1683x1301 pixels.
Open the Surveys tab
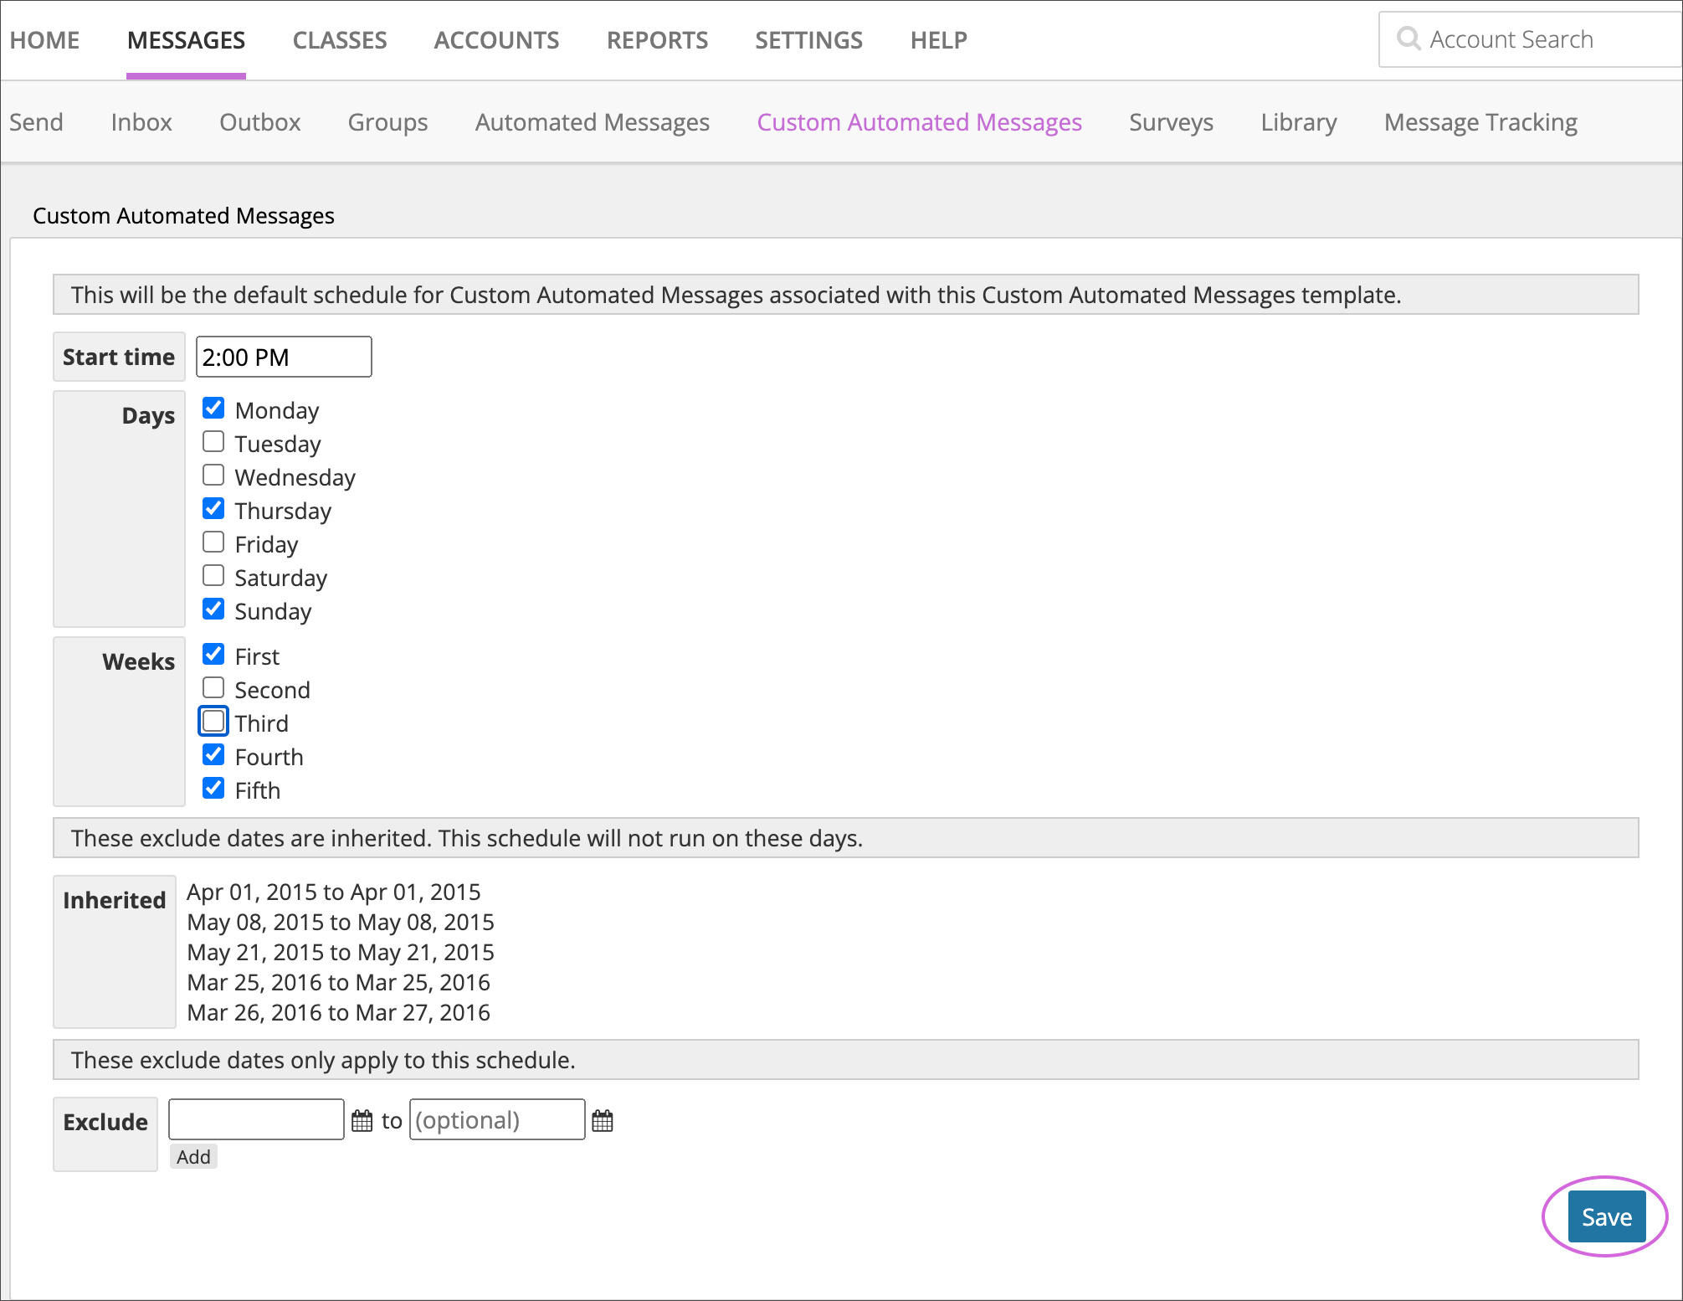[1171, 122]
